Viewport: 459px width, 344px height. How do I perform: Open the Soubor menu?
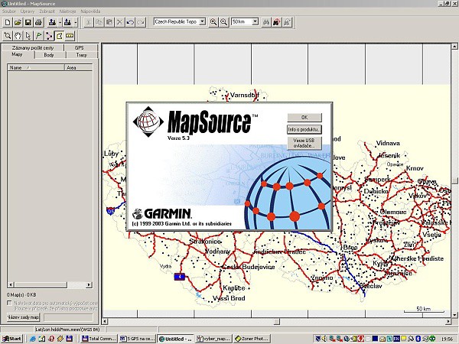(8, 11)
